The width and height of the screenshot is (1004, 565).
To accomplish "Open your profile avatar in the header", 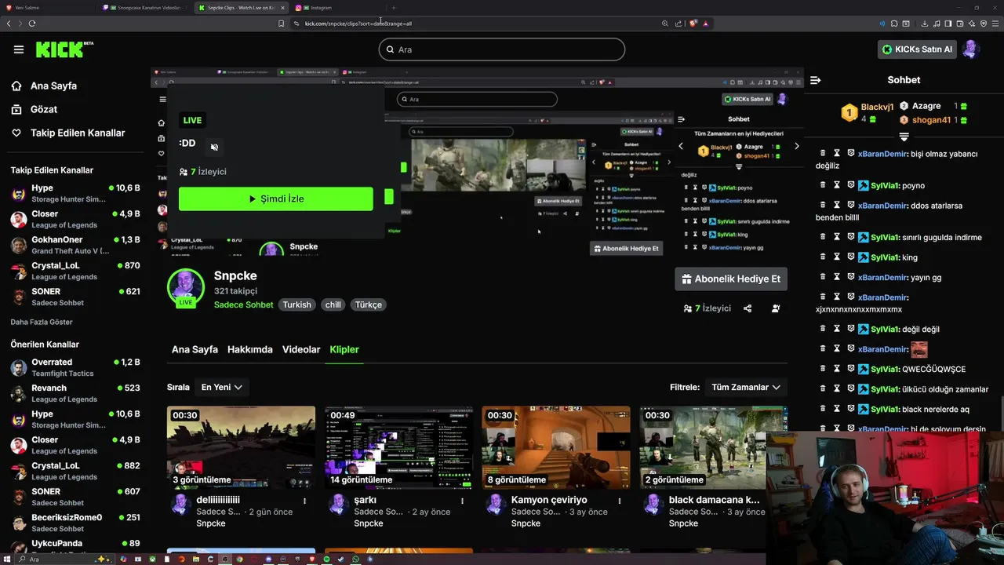I will 971,49.
